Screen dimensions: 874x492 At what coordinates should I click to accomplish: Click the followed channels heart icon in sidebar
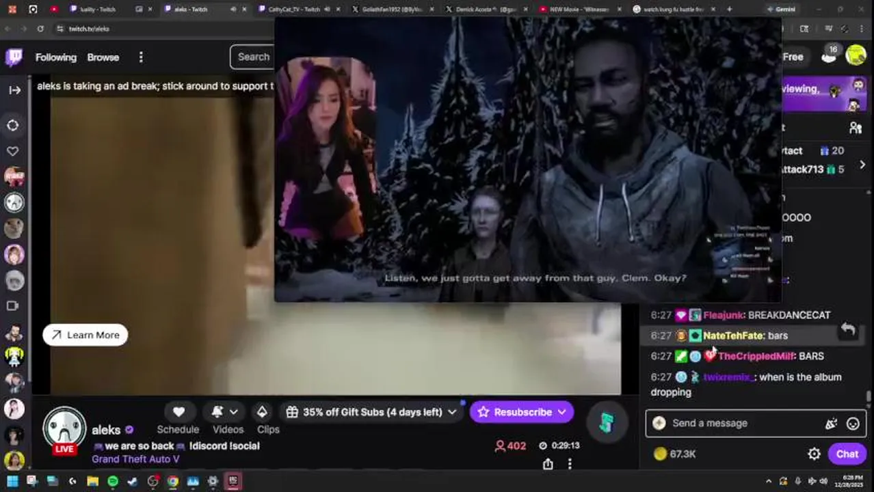[x=13, y=151]
